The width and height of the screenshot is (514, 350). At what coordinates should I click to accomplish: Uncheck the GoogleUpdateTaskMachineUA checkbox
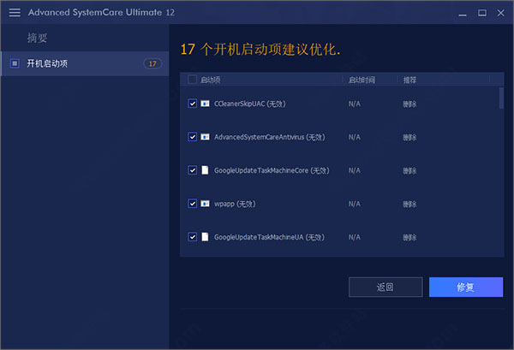pos(193,237)
